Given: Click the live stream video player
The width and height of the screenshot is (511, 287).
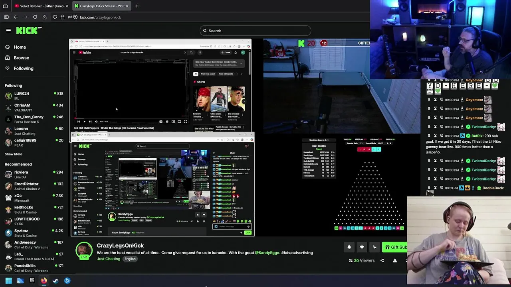Looking at the screenshot, I should 245,138.
